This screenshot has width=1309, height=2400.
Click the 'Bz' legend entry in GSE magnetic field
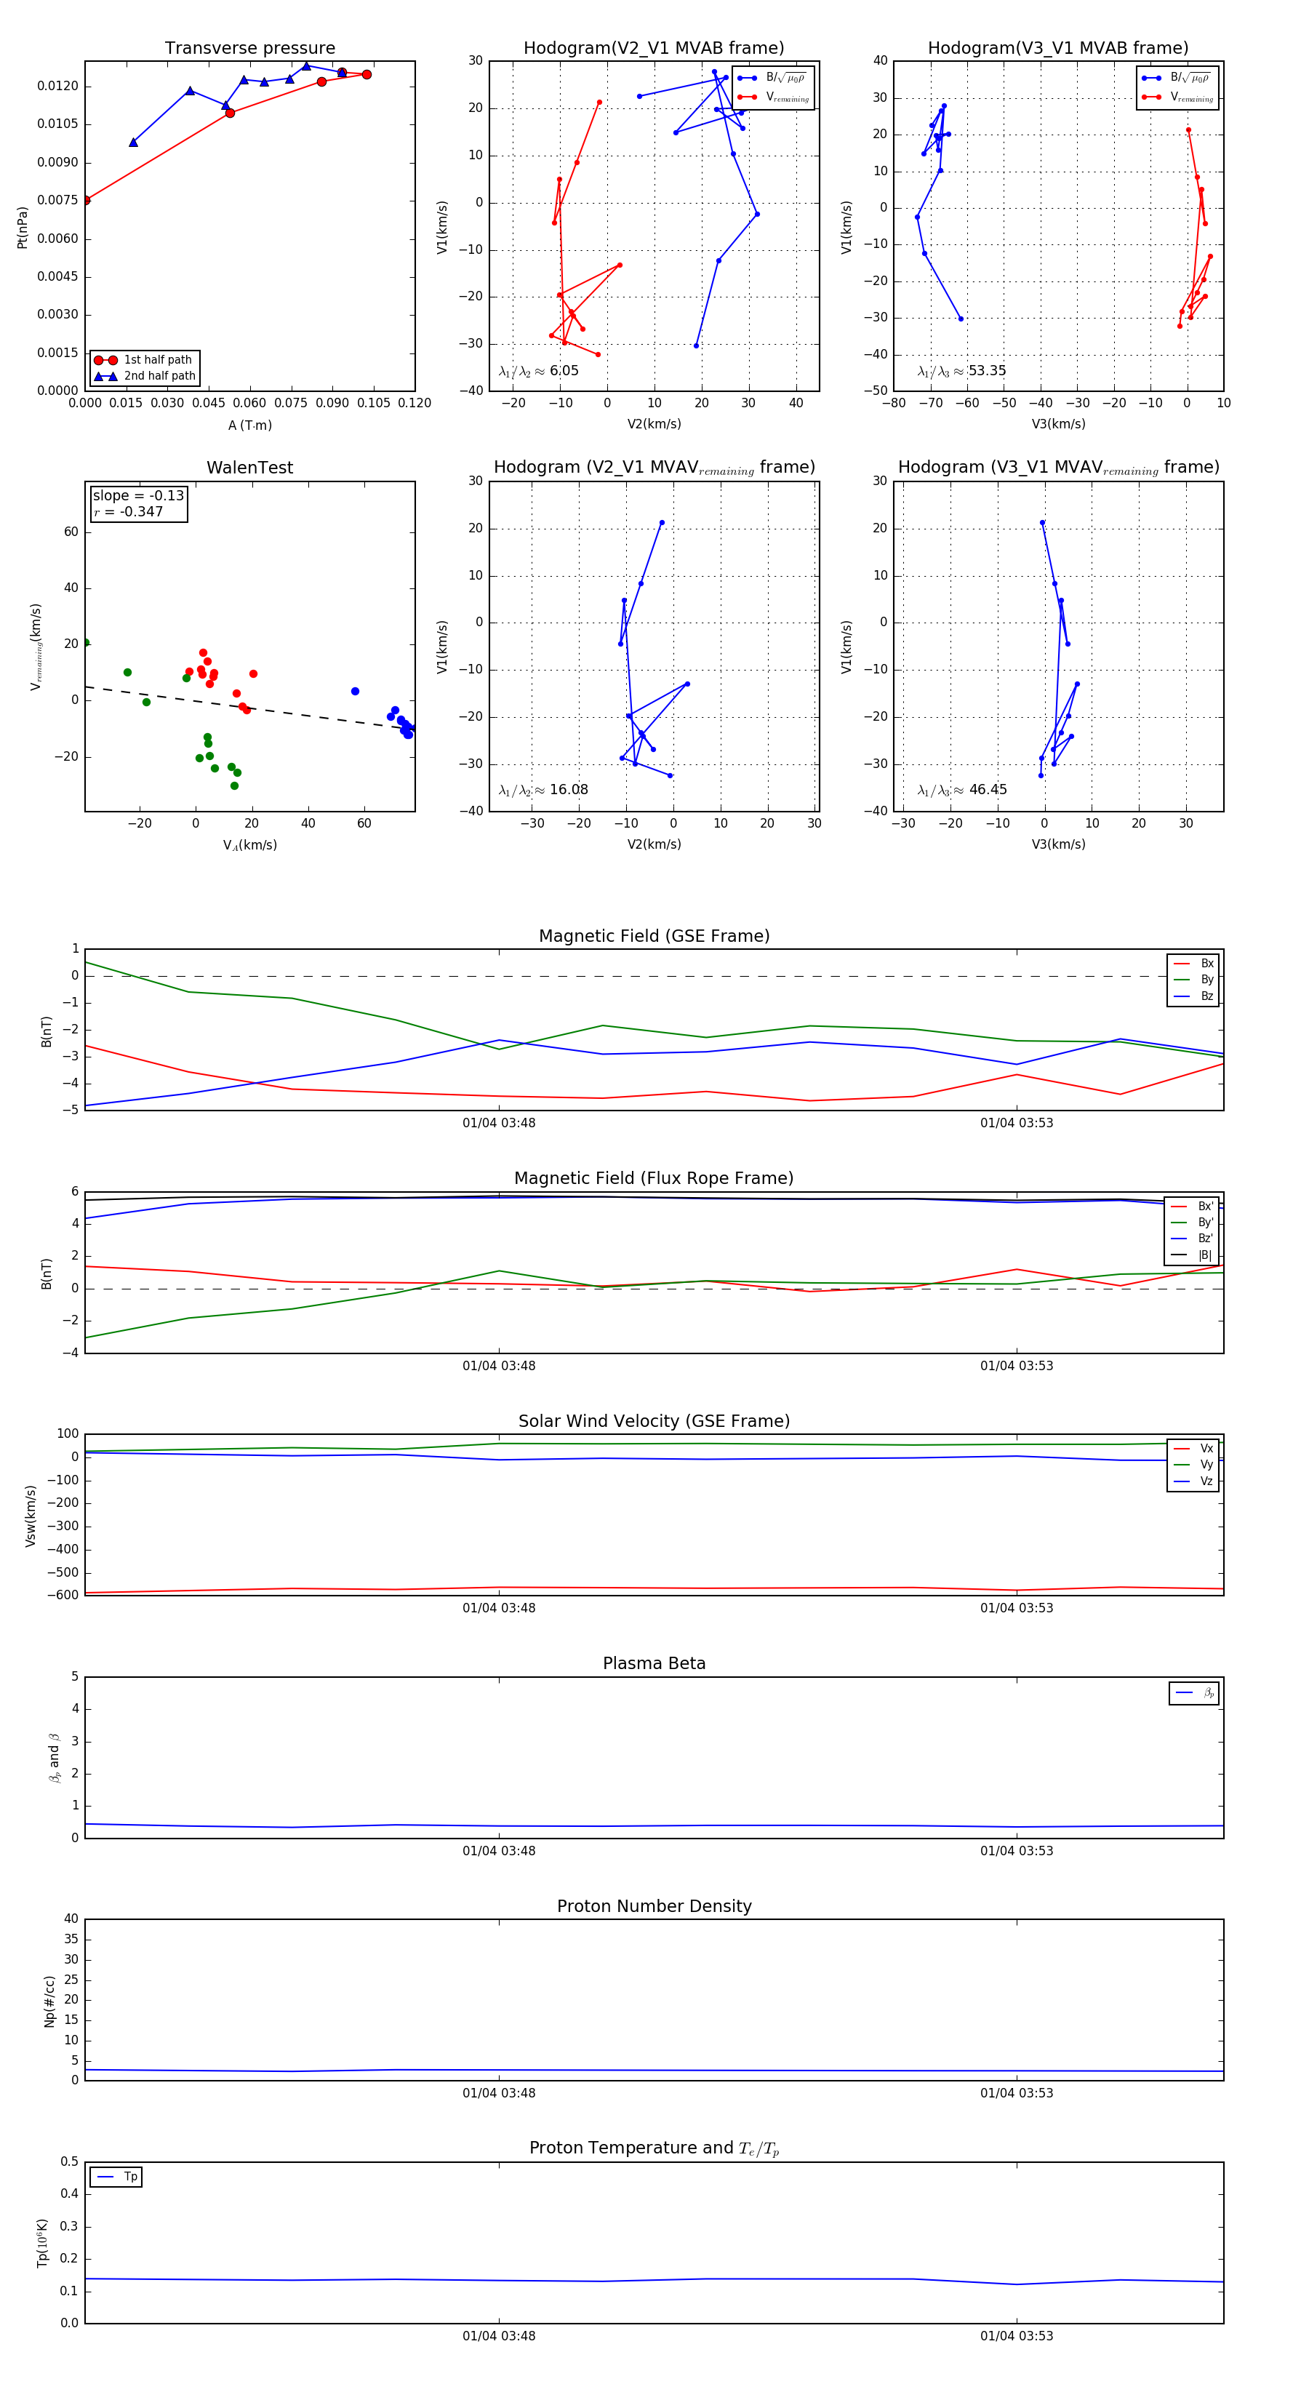click(x=1193, y=996)
